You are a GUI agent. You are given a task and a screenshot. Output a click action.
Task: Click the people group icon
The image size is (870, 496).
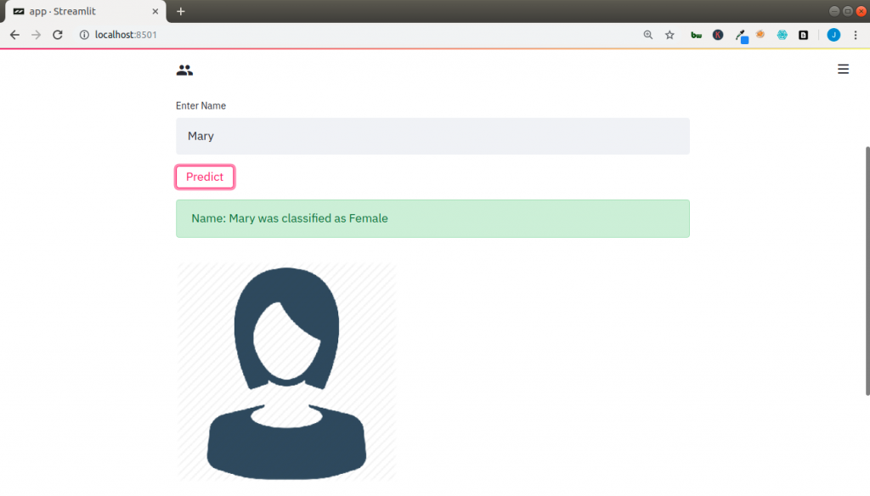pos(184,70)
